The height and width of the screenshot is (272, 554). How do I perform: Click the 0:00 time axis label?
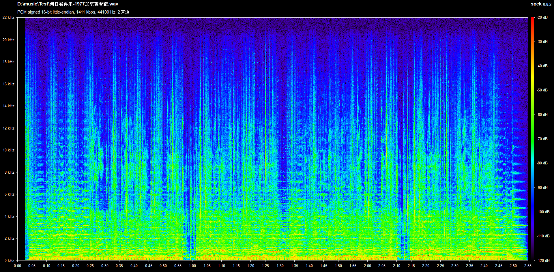click(17, 266)
